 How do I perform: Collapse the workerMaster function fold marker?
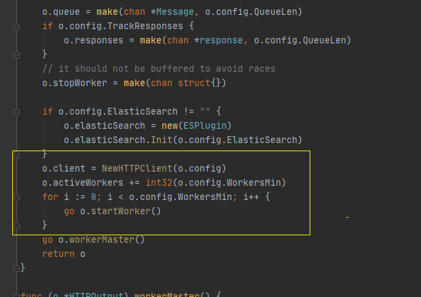pyautogui.click(x=17, y=296)
